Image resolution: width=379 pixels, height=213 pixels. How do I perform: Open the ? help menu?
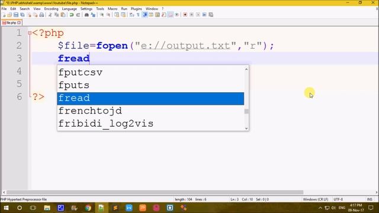click(x=163, y=9)
